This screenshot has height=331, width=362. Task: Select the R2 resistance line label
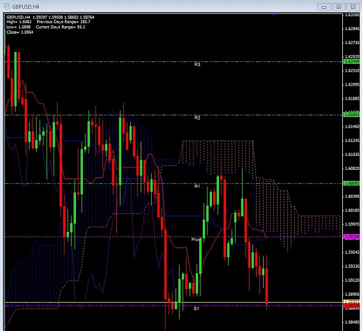[x=197, y=118]
